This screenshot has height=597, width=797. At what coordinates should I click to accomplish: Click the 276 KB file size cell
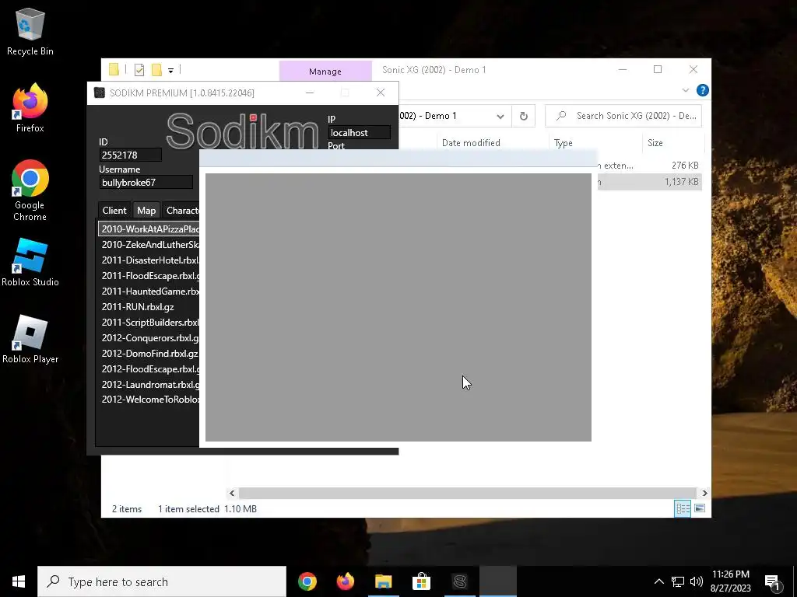(x=685, y=166)
